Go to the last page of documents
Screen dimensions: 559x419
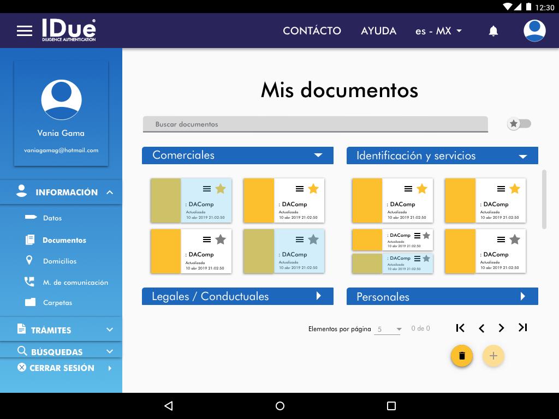(522, 328)
